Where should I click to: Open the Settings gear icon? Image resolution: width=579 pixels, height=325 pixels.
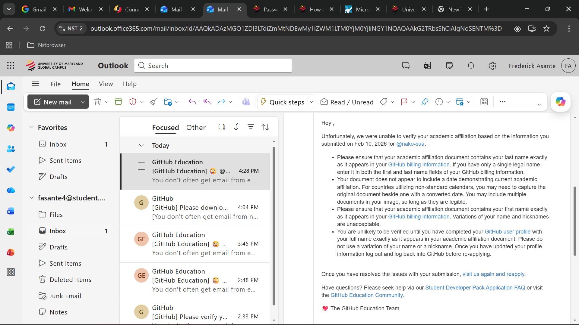[x=492, y=66]
